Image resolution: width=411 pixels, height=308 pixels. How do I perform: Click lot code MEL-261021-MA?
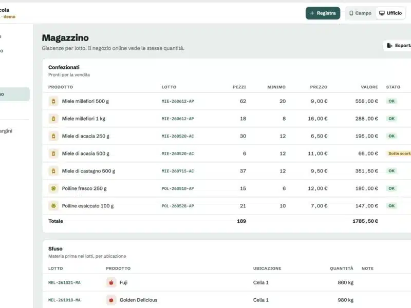coord(64,283)
